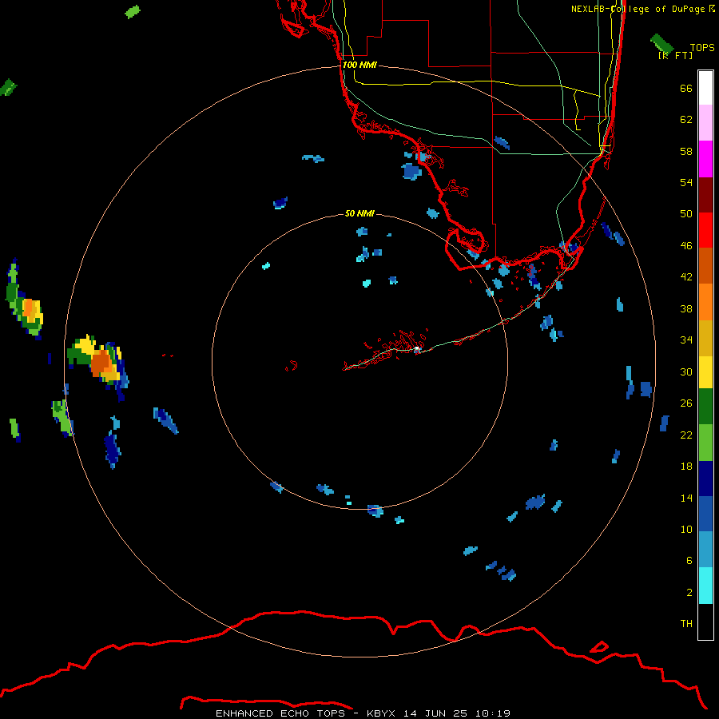Click the 100 NMI range ring label
719x719 pixels.
[x=359, y=65]
